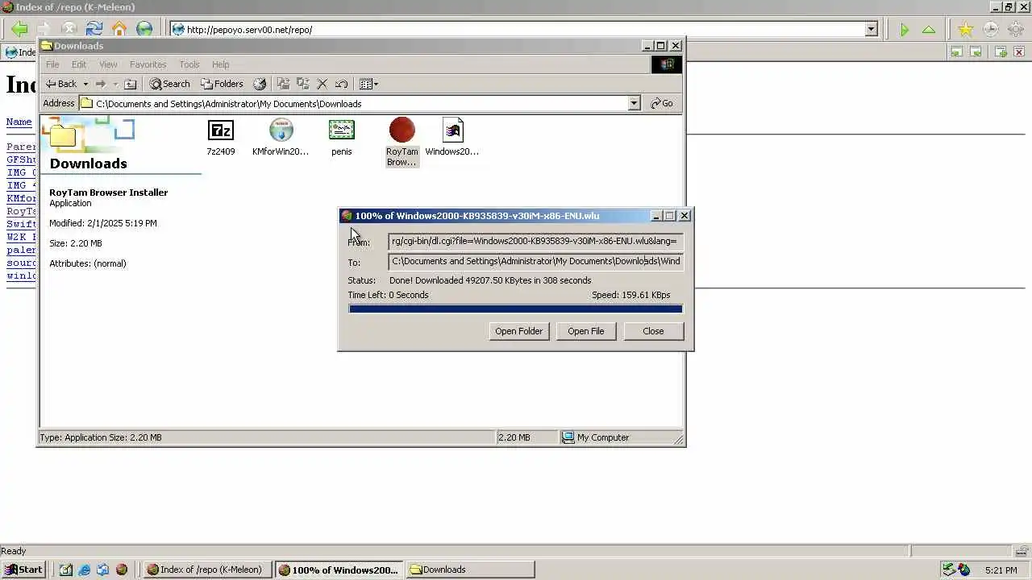Click Back button in Downloads toolbar
The image size is (1032, 580).
click(x=61, y=84)
